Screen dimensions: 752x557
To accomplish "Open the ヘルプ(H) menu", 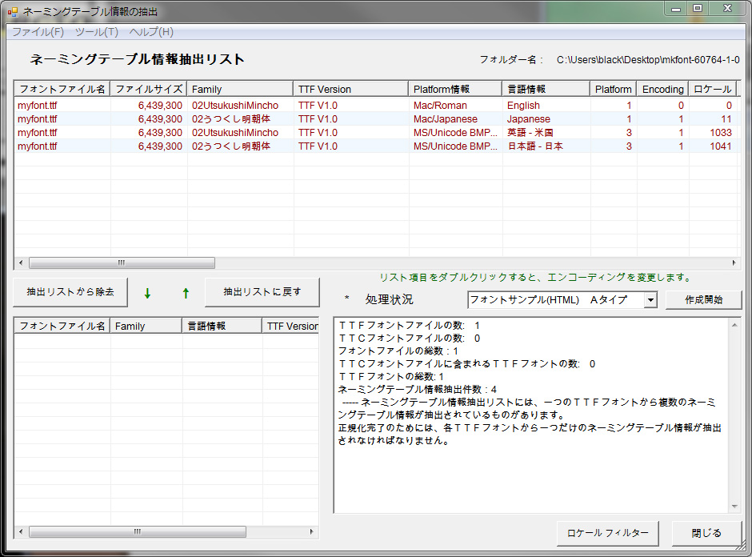I will (x=151, y=32).
